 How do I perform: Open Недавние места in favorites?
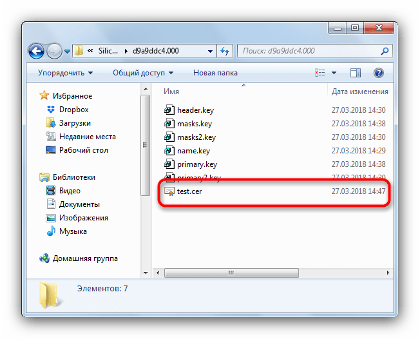[x=88, y=137]
